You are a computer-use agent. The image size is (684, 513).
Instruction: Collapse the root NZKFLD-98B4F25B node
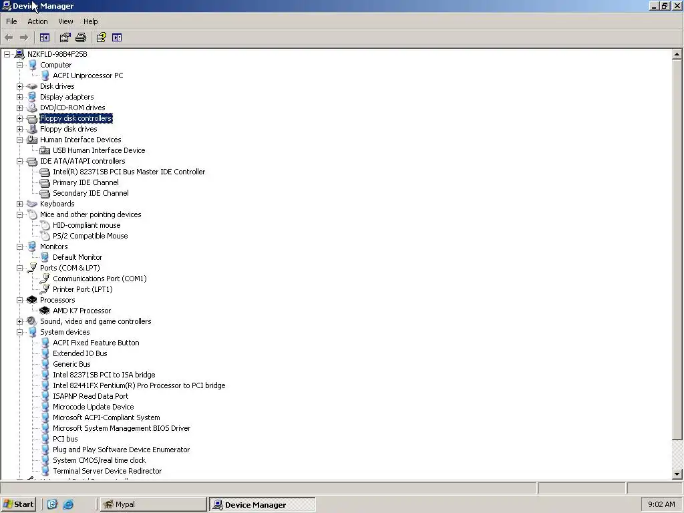pyautogui.click(x=7, y=54)
